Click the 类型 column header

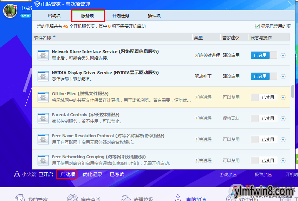coord(198,38)
